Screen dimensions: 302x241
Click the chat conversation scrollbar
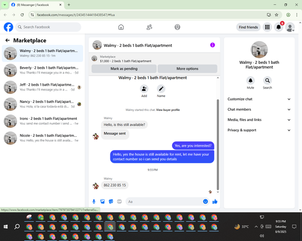click(217, 145)
